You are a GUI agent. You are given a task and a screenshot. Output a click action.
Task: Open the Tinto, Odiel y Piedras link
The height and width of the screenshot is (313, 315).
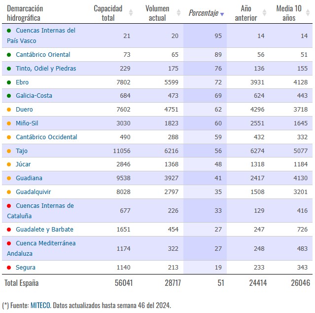click(x=46, y=69)
